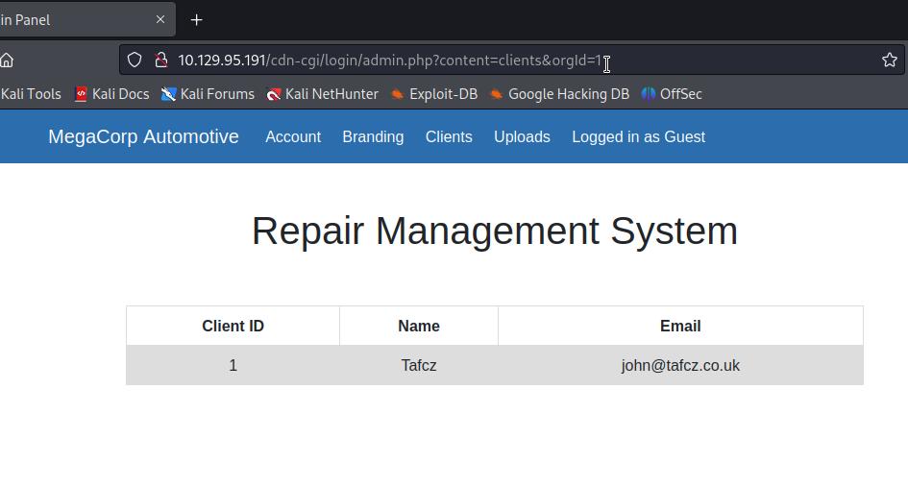Open the Branding menu item
This screenshot has height=487, width=908.
[373, 137]
